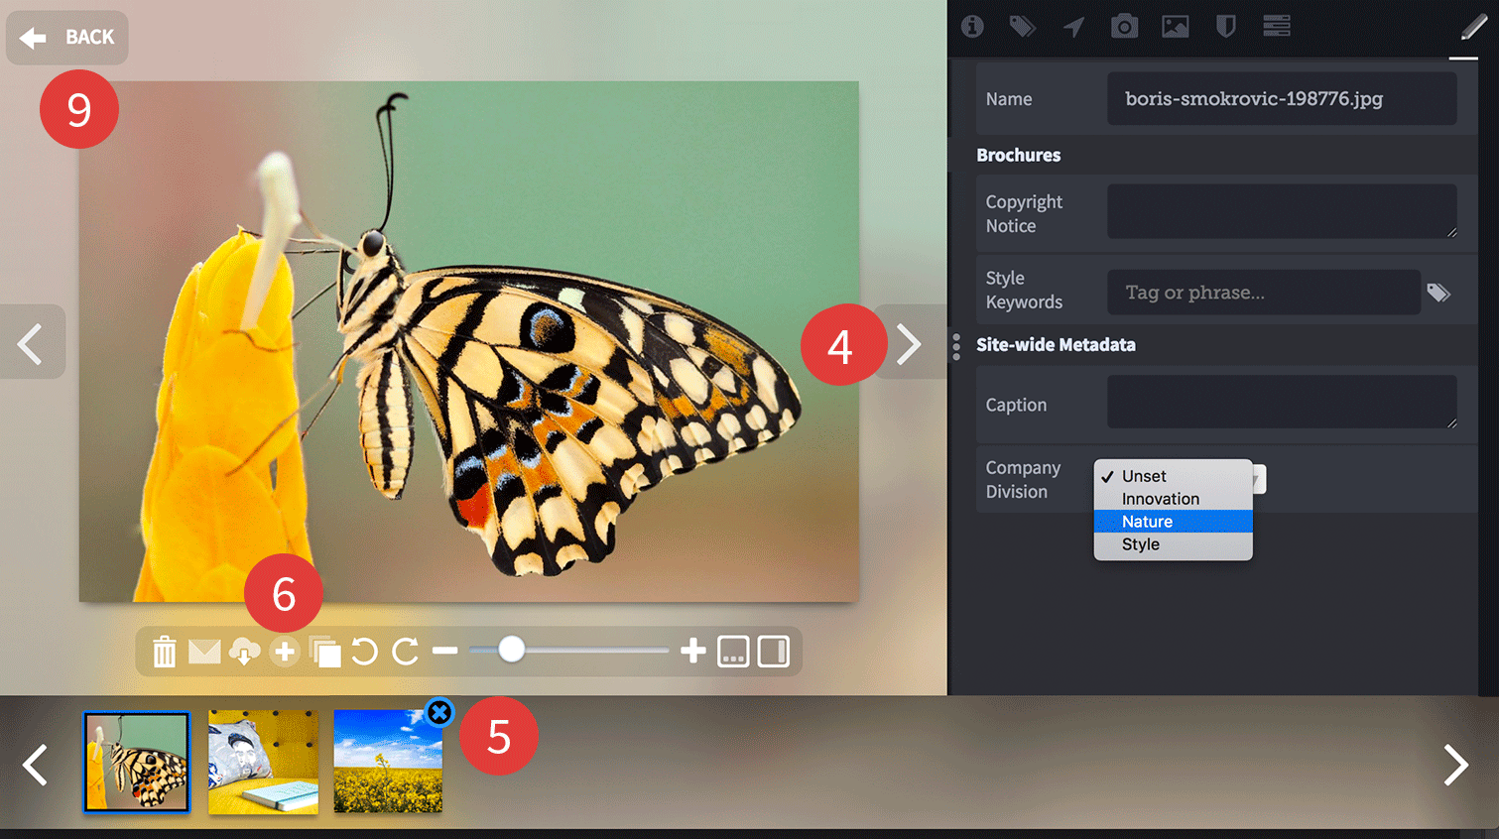Click the Caption label
1499x839 pixels.
(x=1016, y=405)
